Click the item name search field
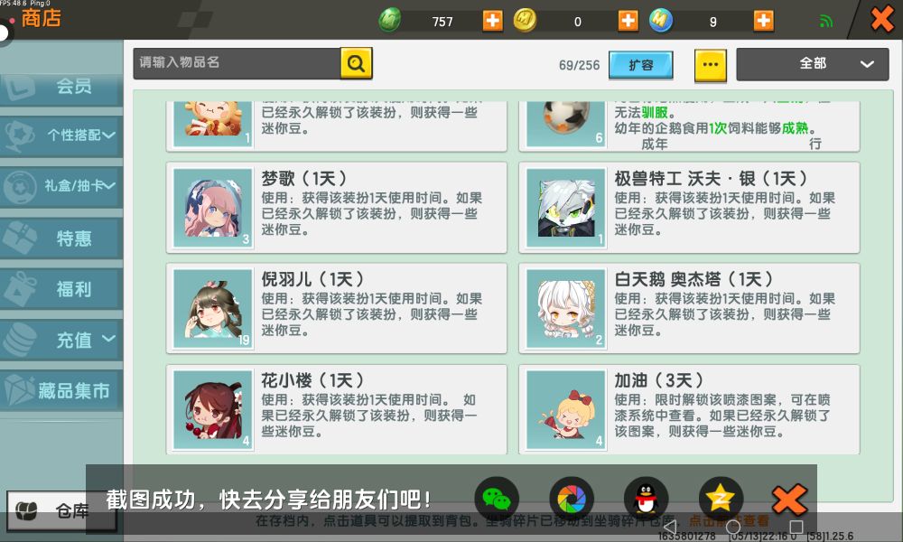The width and height of the screenshot is (903, 542). (237, 63)
